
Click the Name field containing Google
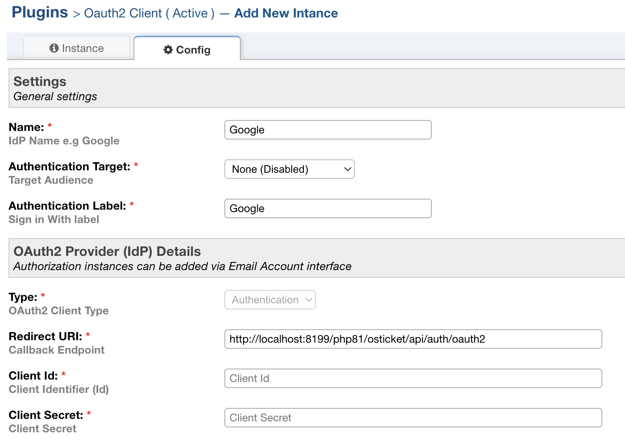(328, 130)
